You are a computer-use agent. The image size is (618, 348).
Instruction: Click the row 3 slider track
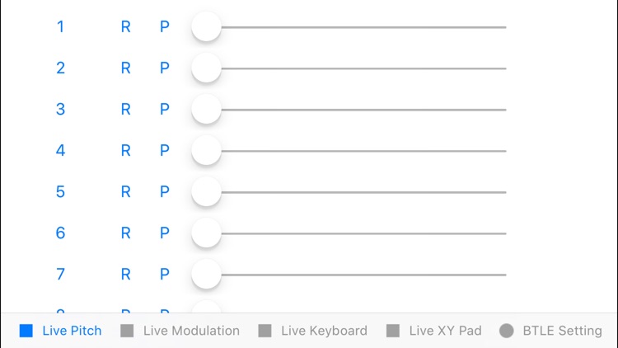pyautogui.click(x=363, y=110)
